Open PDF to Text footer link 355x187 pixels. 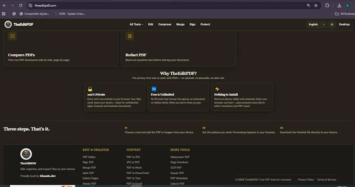(134, 178)
